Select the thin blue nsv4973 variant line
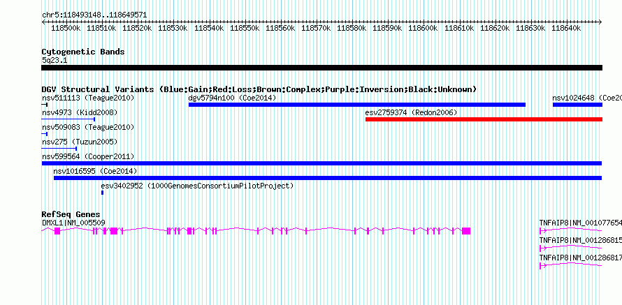This screenshot has height=305, width=622. (68, 119)
